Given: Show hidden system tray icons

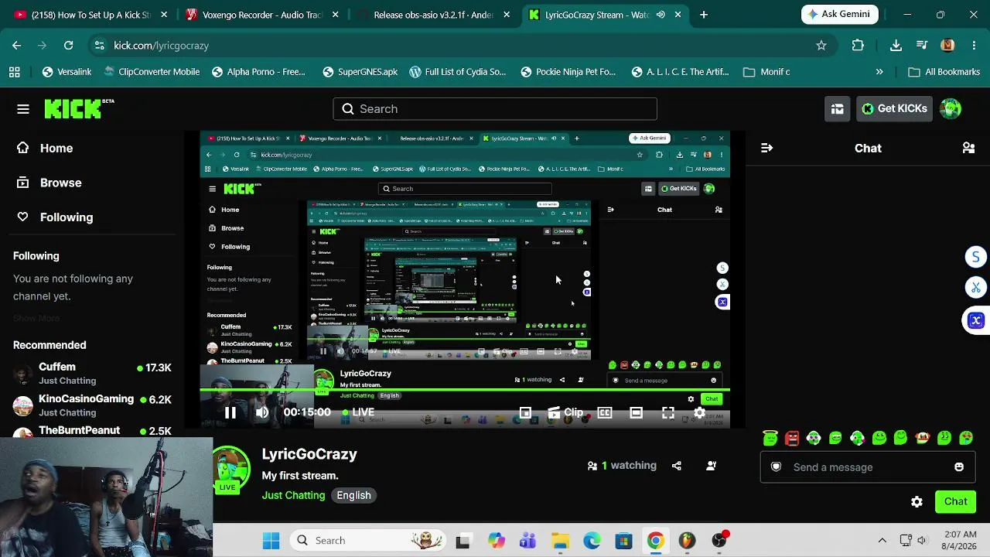Looking at the screenshot, I should pyautogui.click(x=882, y=541).
